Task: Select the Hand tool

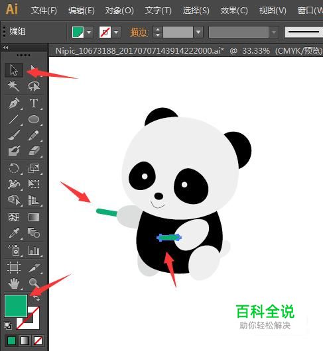Action: pos(14,283)
